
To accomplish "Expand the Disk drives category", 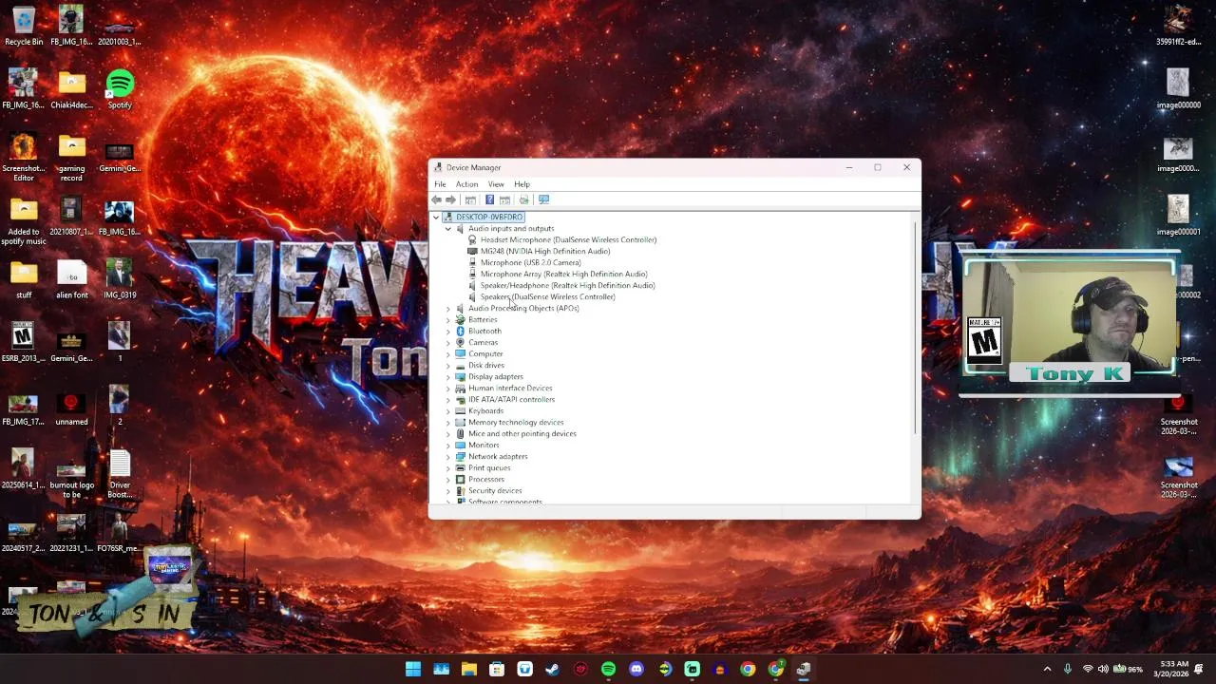I will pyautogui.click(x=448, y=366).
